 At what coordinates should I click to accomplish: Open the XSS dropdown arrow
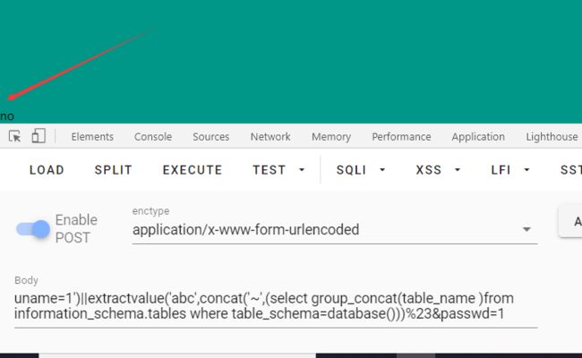pyautogui.click(x=458, y=170)
